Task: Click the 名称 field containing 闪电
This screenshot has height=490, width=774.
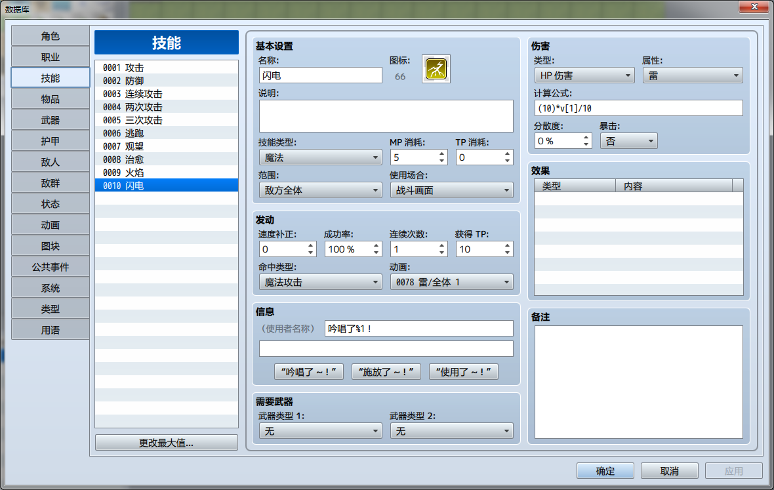Action: 320,75
